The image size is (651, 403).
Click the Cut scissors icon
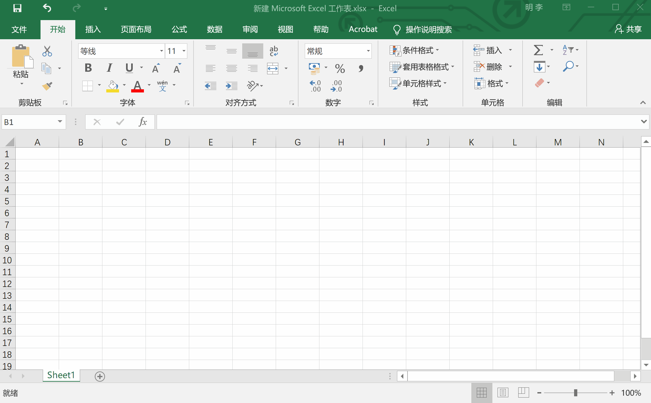47,51
